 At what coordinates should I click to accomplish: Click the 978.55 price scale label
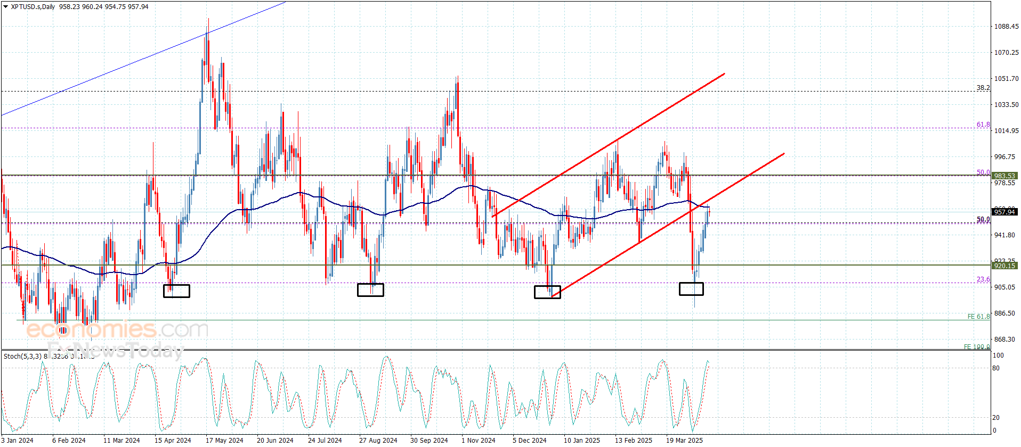(x=1004, y=183)
